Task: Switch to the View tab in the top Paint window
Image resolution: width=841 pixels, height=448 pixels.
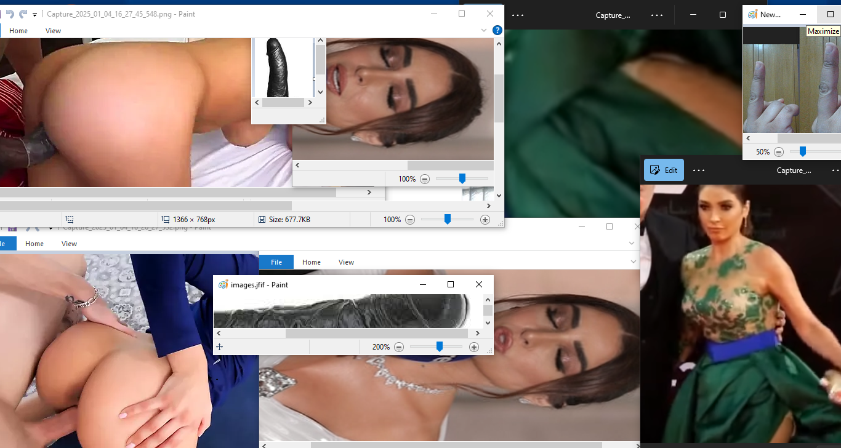Action: 54,31
